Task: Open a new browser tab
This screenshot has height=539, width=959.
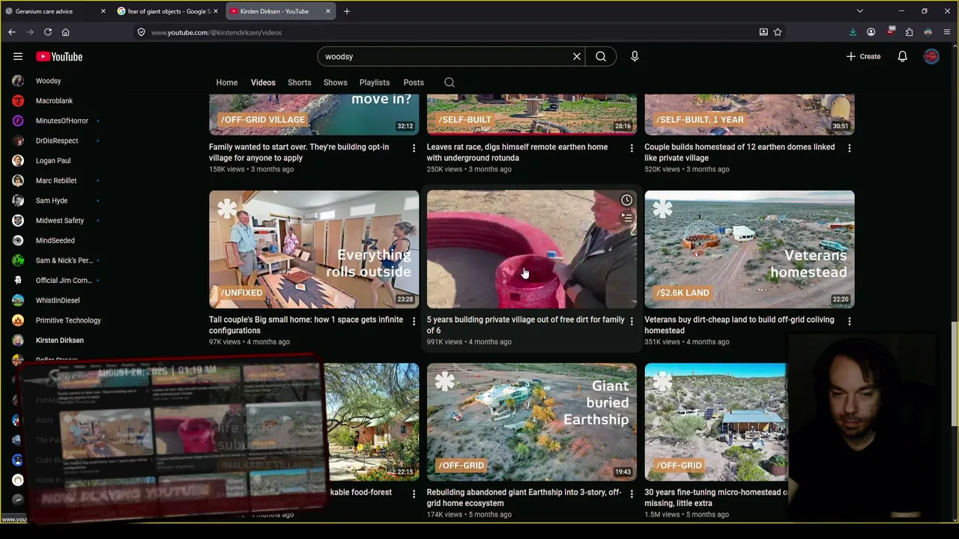Action: 347,11
